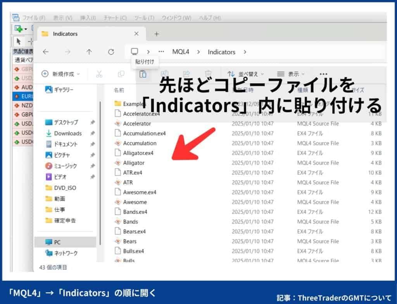This screenshot has height=304, width=397.
Task: Refresh the folder with the refresh icon
Action: [111, 52]
